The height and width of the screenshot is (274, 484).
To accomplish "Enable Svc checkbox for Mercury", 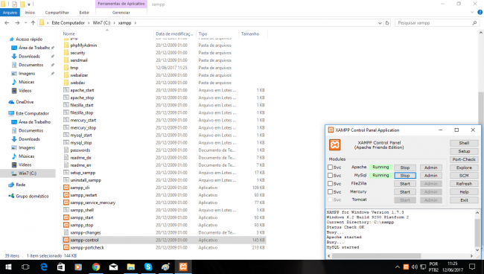I will pos(330,192).
